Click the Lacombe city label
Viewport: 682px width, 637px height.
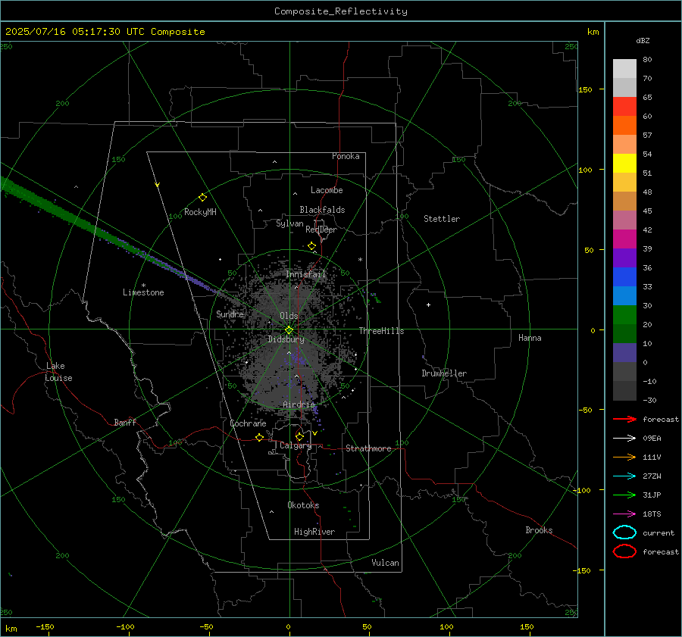point(327,190)
